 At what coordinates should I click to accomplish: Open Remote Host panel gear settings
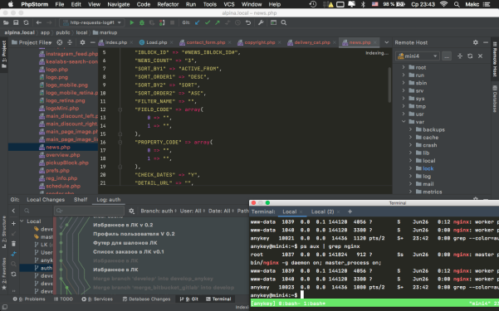476,42
